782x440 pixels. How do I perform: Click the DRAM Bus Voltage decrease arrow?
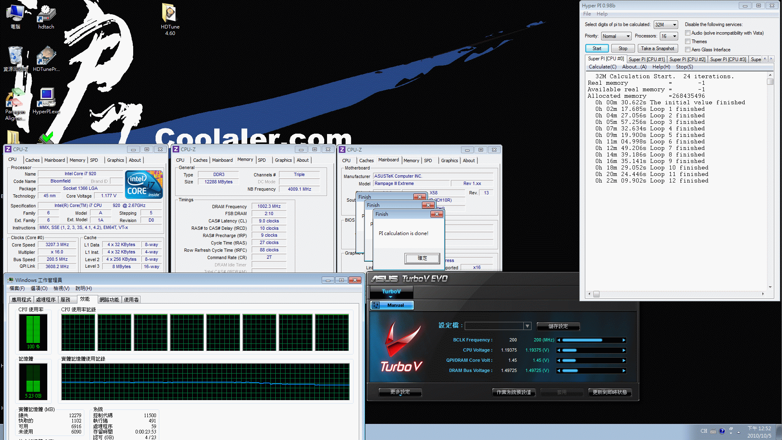click(559, 371)
